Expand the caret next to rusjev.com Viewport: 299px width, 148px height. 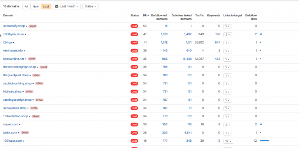click(x=19, y=125)
